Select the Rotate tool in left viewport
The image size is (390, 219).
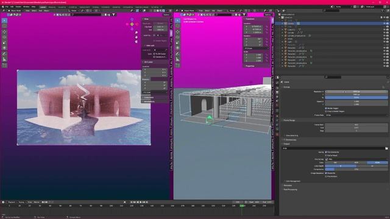coord(4,38)
